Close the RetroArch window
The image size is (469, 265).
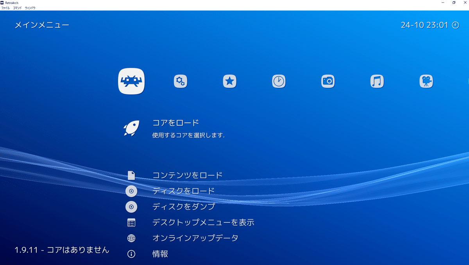click(464, 3)
